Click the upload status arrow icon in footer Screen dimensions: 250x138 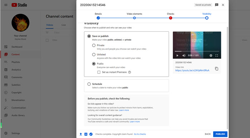(81, 134)
